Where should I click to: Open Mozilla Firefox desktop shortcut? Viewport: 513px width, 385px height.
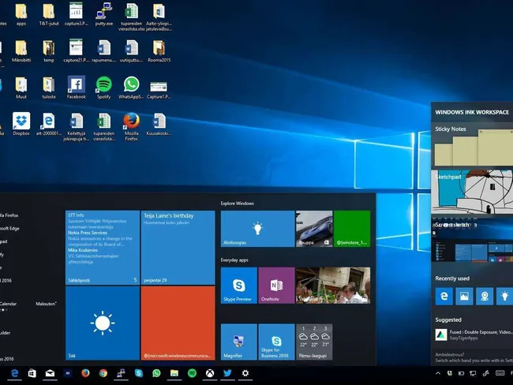click(131, 121)
